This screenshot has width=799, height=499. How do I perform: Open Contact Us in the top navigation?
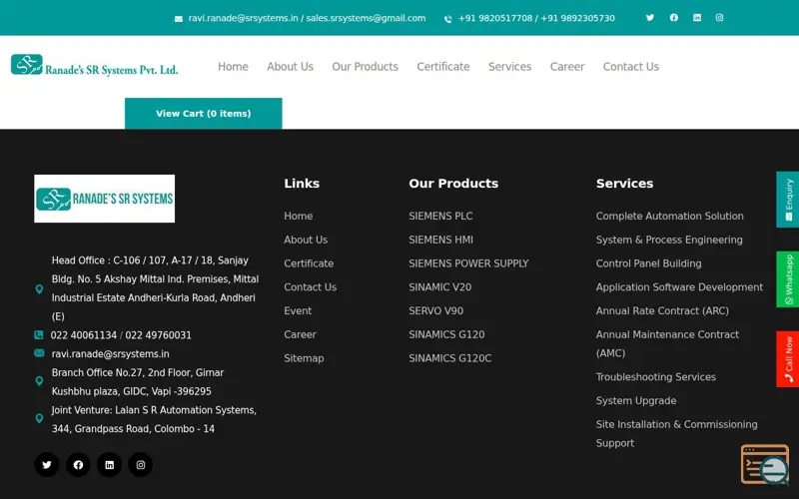pos(631,67)
